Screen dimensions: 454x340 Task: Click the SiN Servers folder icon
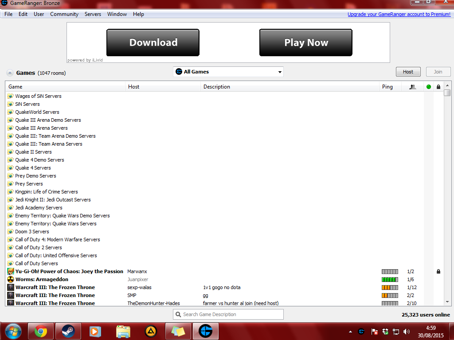click(x=11, y=104)
